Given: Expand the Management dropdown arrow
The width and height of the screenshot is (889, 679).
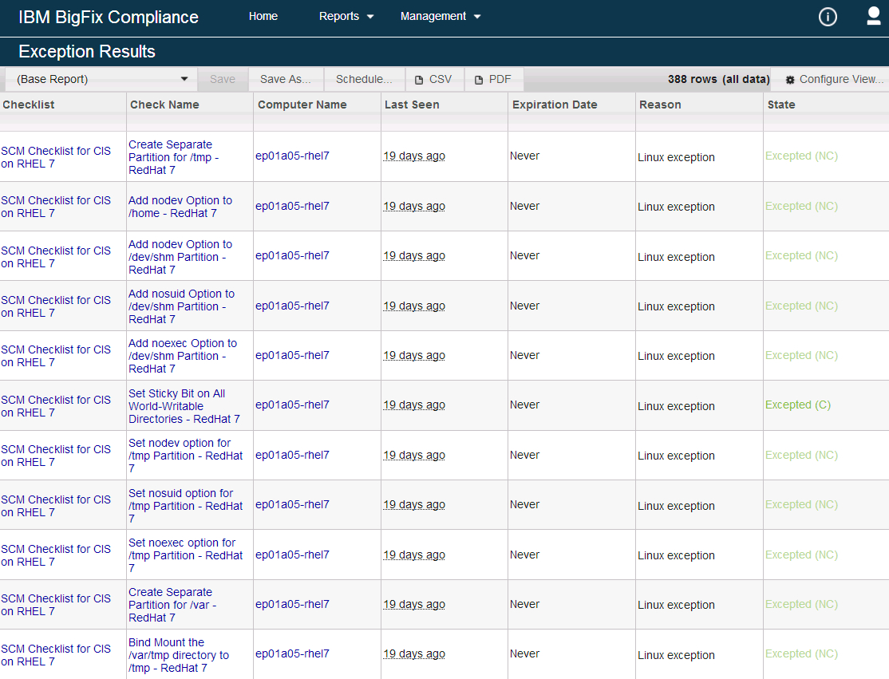Looking at the screenshot, I should (x=476, y=17).
